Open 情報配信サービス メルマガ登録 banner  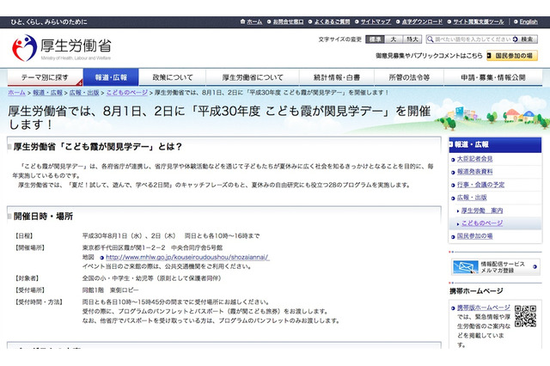[x=495, y=267]
